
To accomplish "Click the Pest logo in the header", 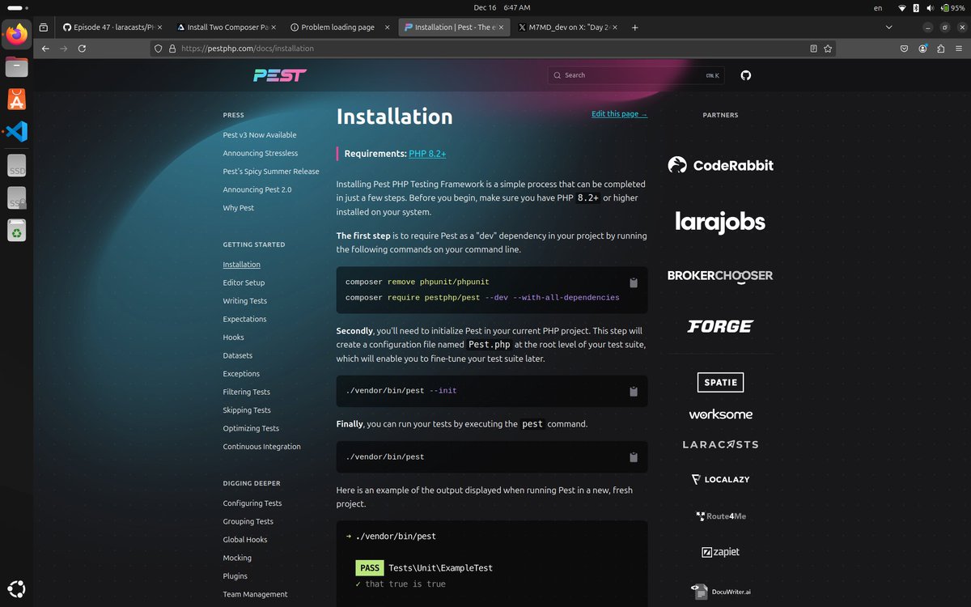I will pyautogui.click(x=280, y=75).
